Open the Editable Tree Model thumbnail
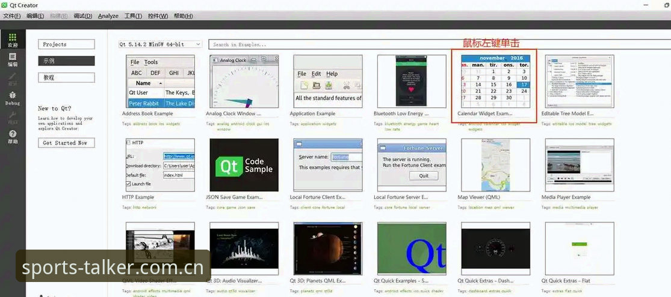 pos(580,81)
